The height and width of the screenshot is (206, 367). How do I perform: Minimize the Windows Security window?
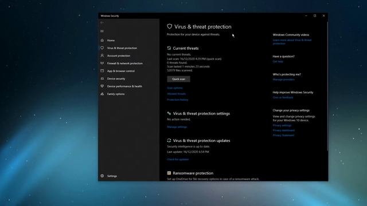point(306,15)
